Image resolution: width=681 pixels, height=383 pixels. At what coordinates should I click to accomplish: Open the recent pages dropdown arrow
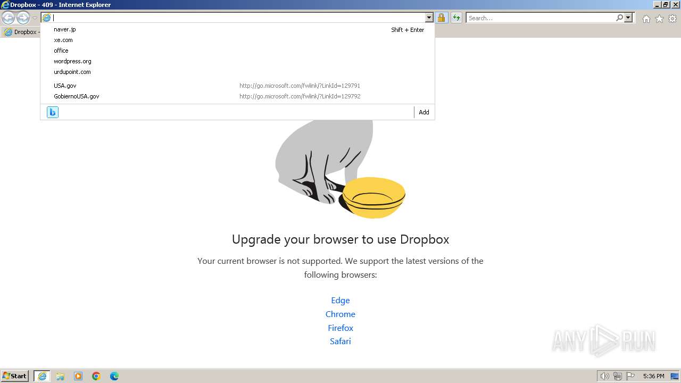point(35,18)
